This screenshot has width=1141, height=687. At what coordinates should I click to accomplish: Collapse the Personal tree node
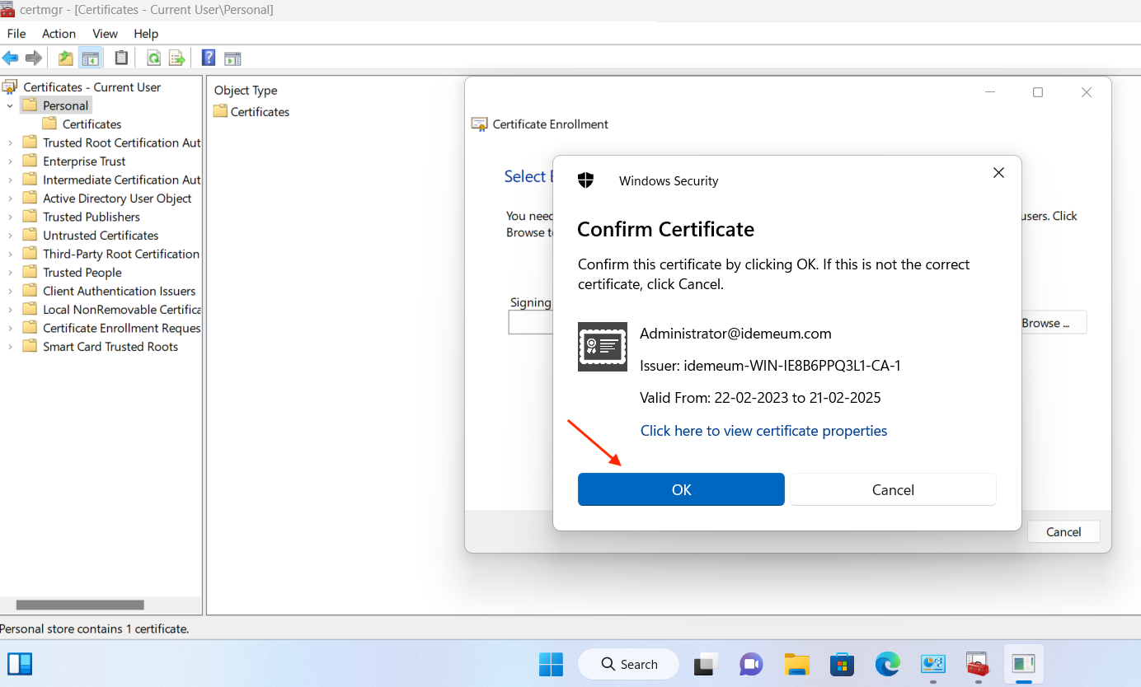click(10, 105)
